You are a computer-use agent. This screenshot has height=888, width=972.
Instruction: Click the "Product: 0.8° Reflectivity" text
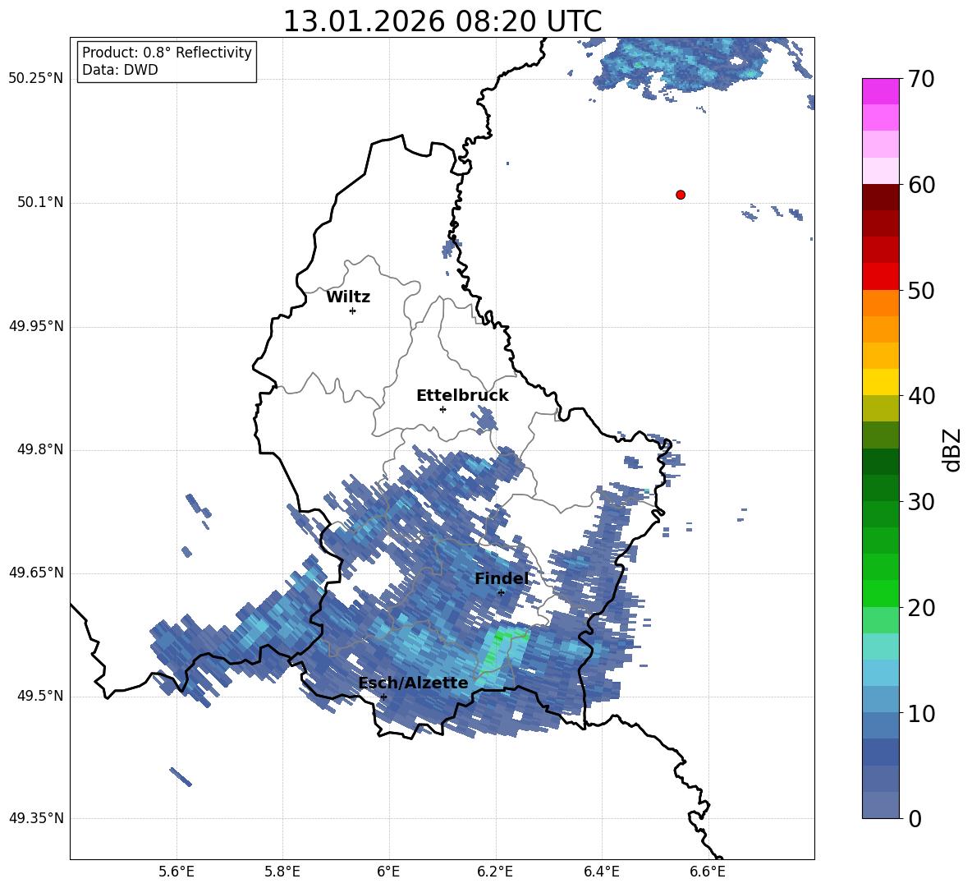pos(167,53)
